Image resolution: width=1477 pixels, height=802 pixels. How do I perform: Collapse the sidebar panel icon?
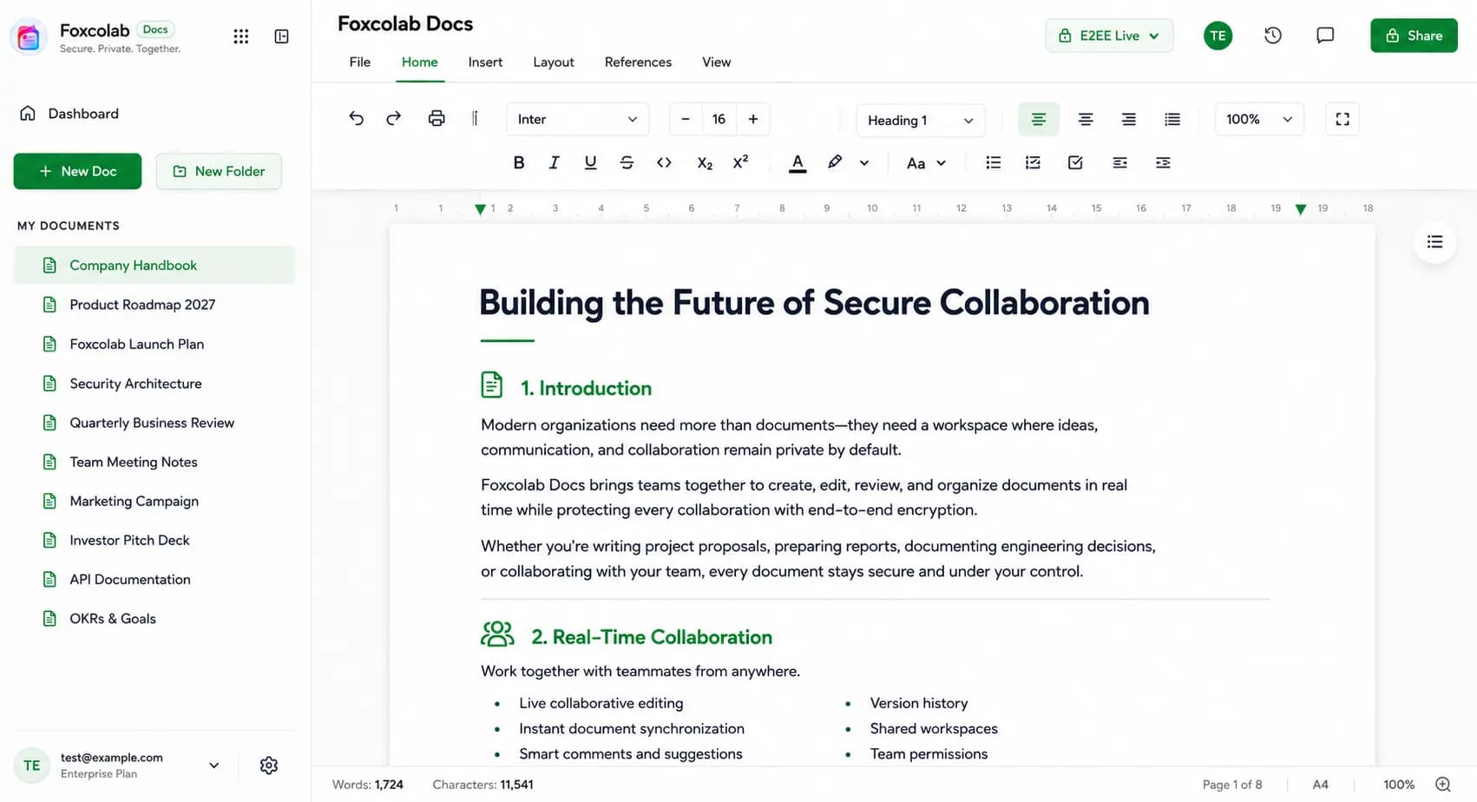coord(282,36)
